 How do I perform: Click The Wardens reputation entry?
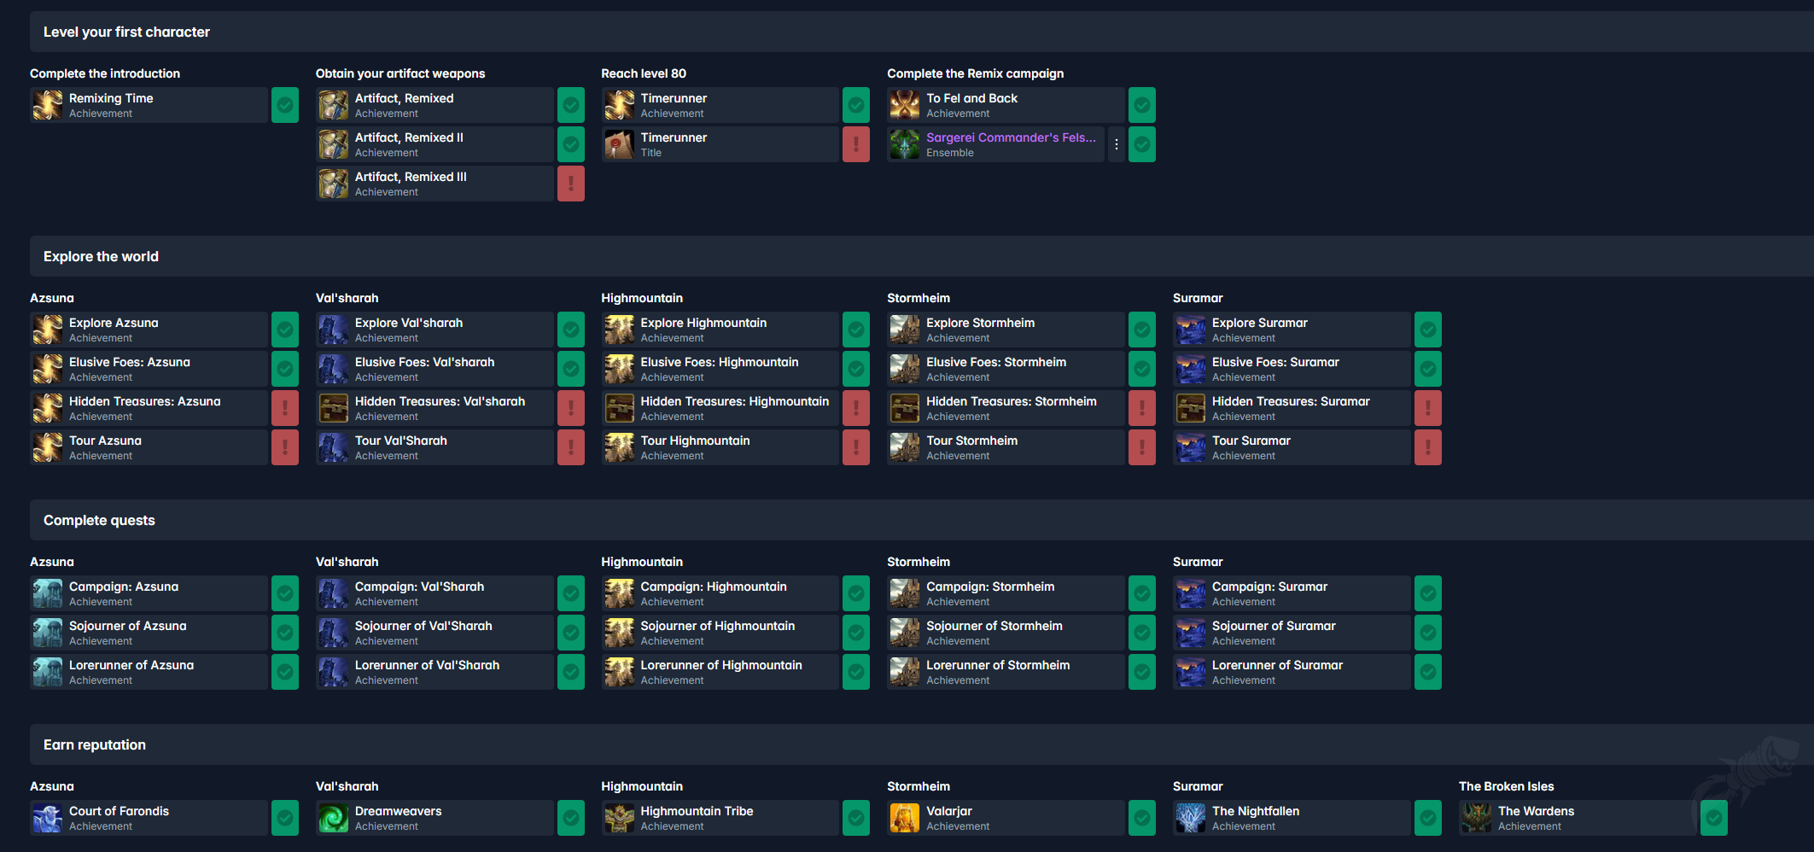1535,811
